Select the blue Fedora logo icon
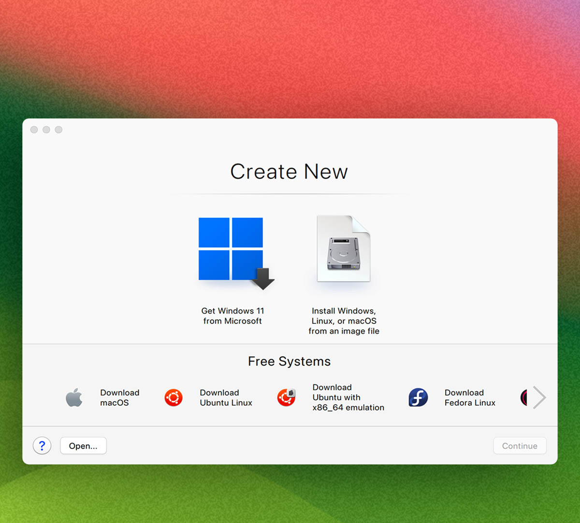Viewport: 580px width, 523px height. click(418, 398)
